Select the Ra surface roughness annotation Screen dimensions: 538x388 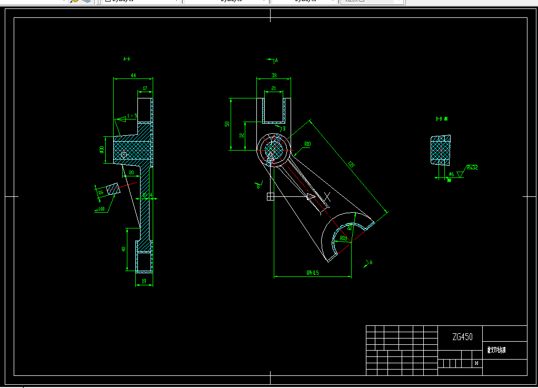pyautogui.click(x=472, y=167)
